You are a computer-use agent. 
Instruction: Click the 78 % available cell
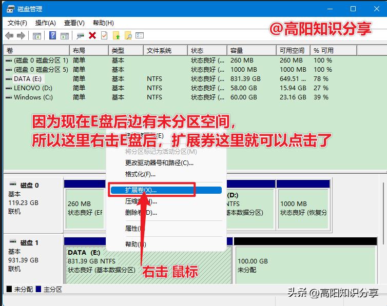pos(321,79)
